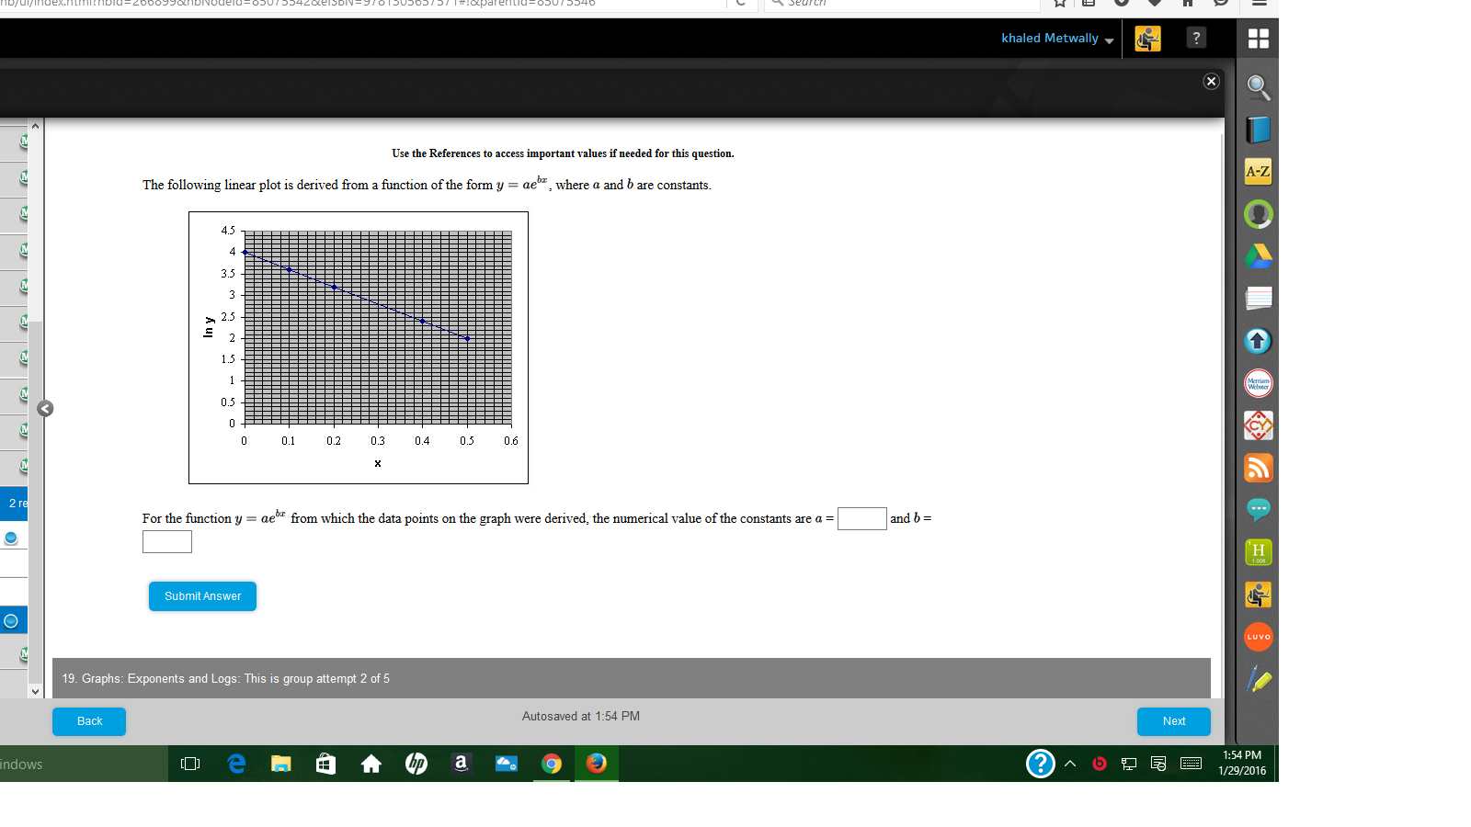
Task: Click the Next button at the bottom
Action: (1173, 721)
